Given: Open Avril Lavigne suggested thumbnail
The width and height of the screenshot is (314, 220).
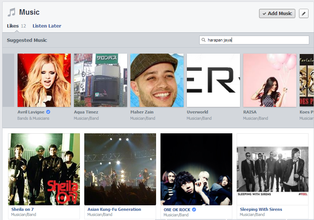Looking at the screenshot, I should coord(44,80).
